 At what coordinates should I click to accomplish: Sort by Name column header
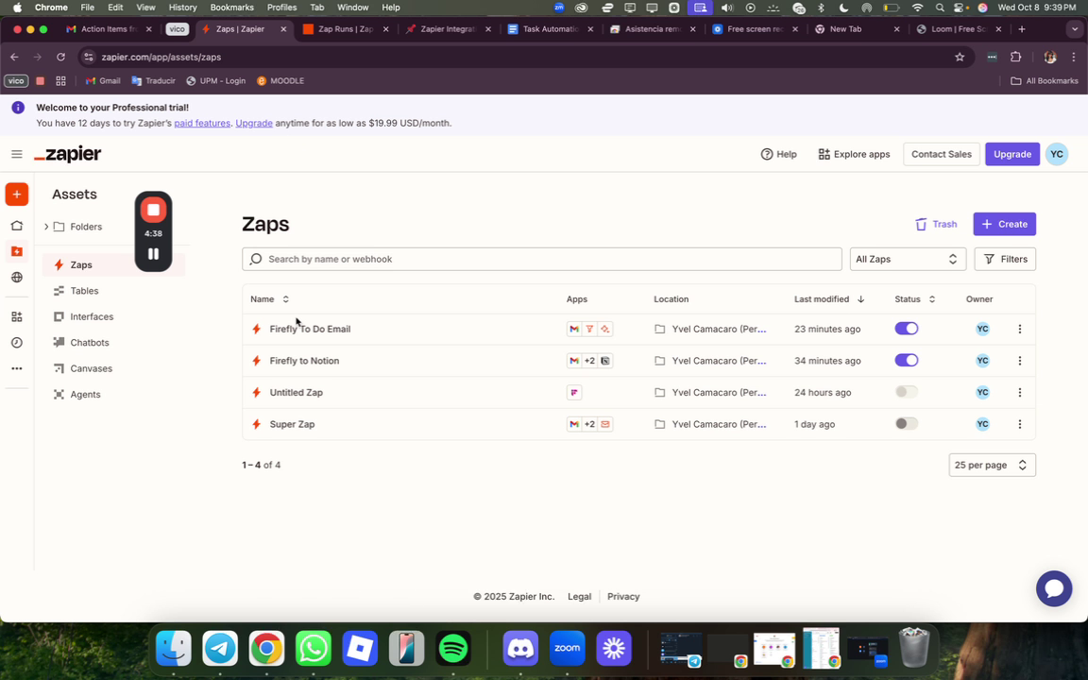[269, 299]
